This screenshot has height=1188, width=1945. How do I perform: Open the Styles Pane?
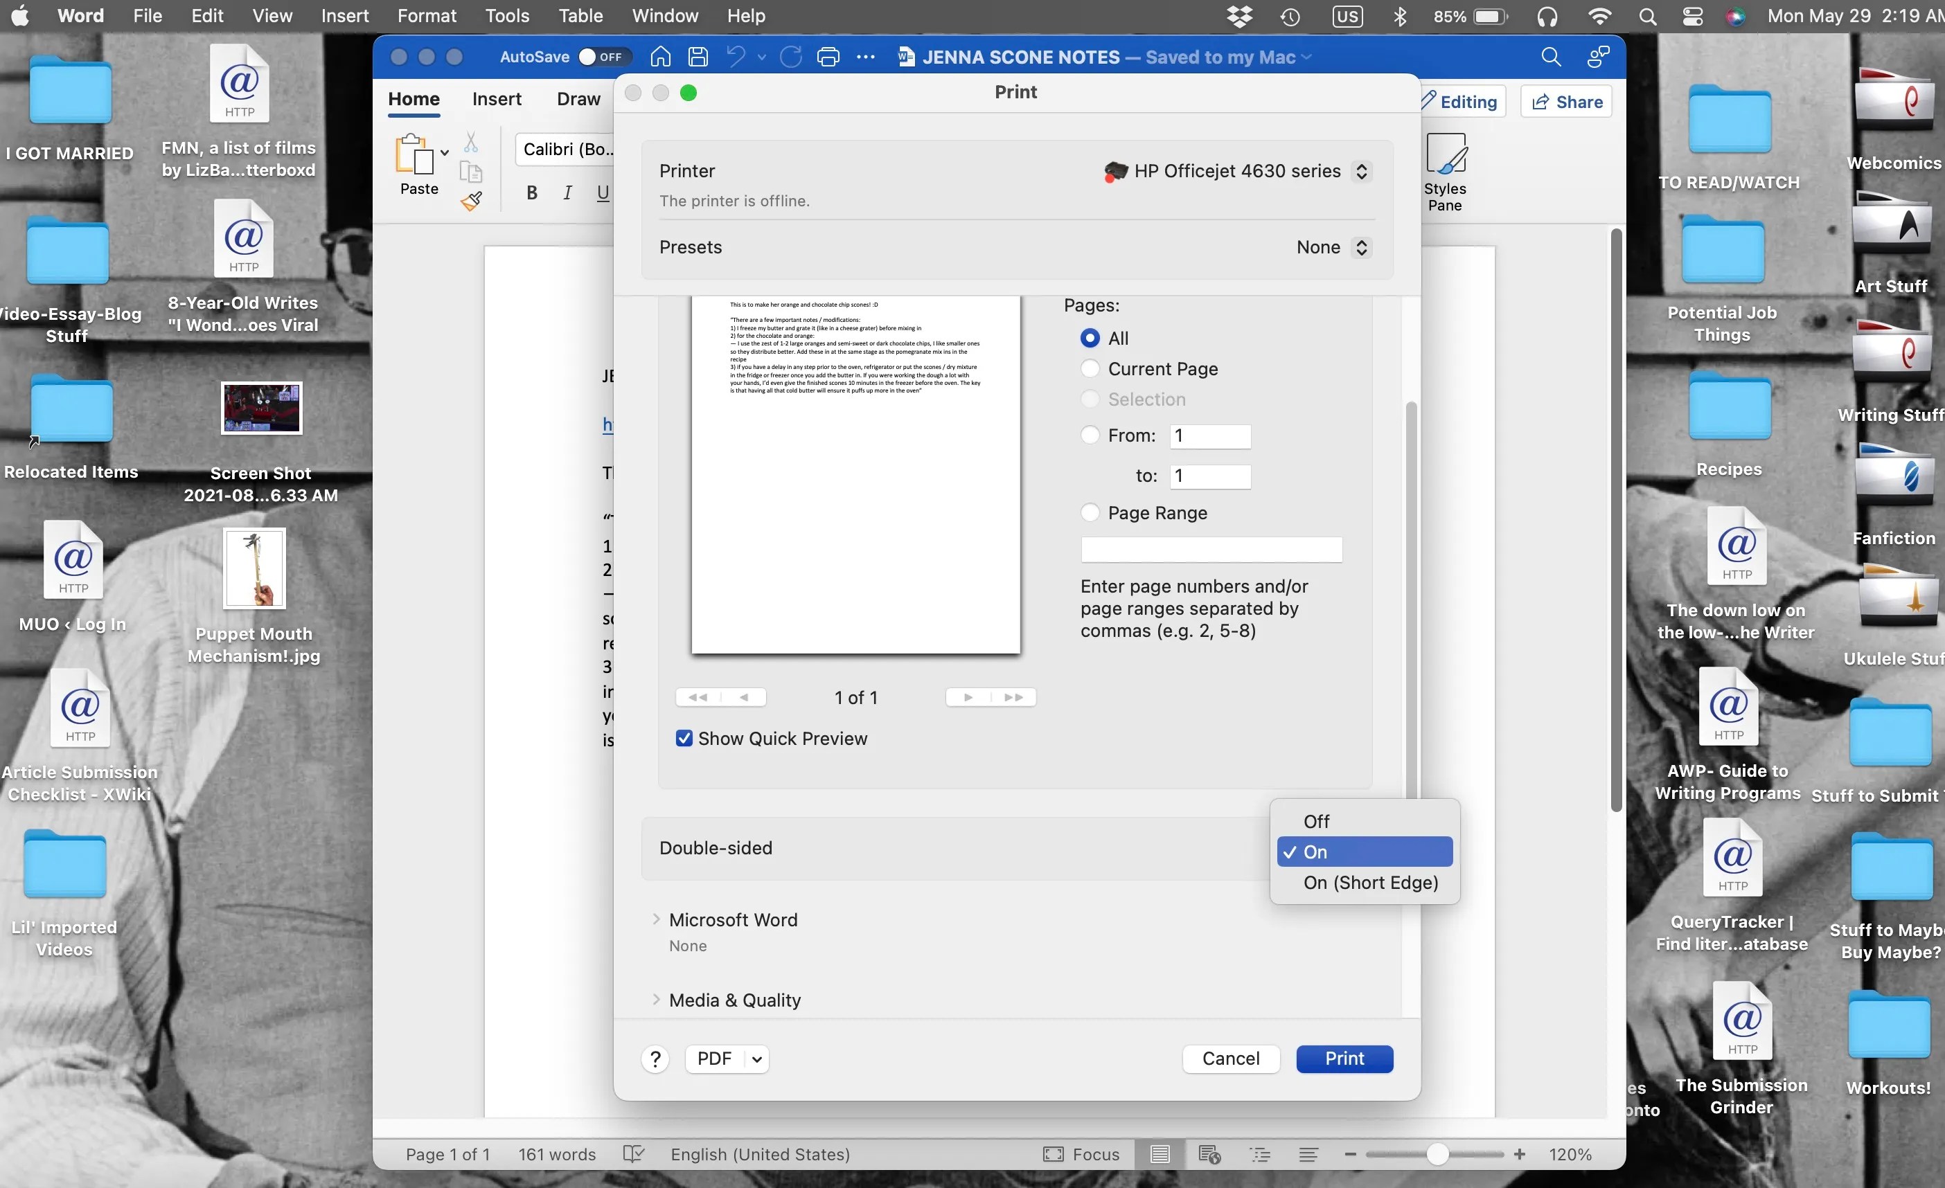(x=1446, y=170)
